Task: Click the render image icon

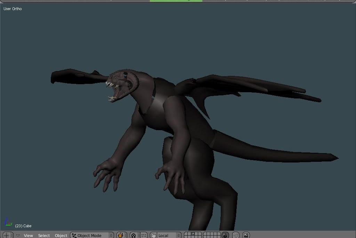Action: (x=246, y=236)
